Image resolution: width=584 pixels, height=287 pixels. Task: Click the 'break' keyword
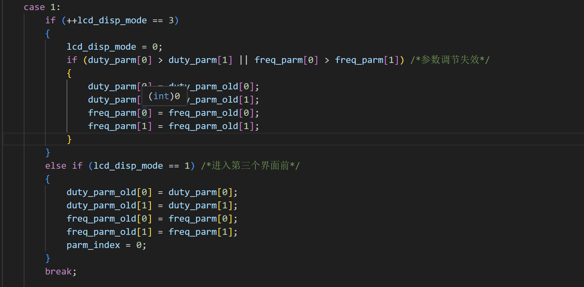[x=58, y=271]
